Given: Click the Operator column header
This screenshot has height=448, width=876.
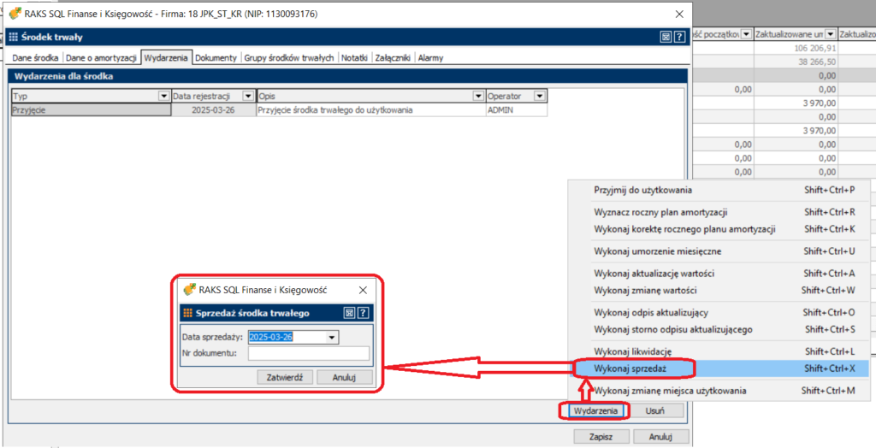Looking at the screenshot, I should 516,96.
